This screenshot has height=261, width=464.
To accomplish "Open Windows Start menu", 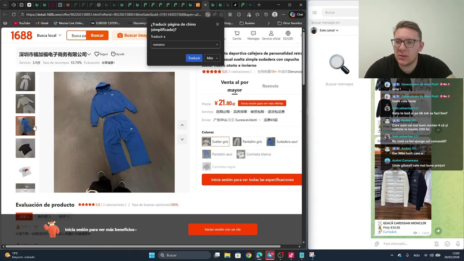I will [152, 255].
